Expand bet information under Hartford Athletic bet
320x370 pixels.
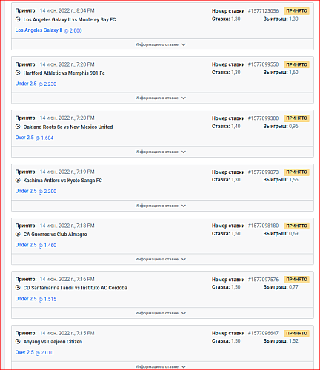tap(162, 98)
